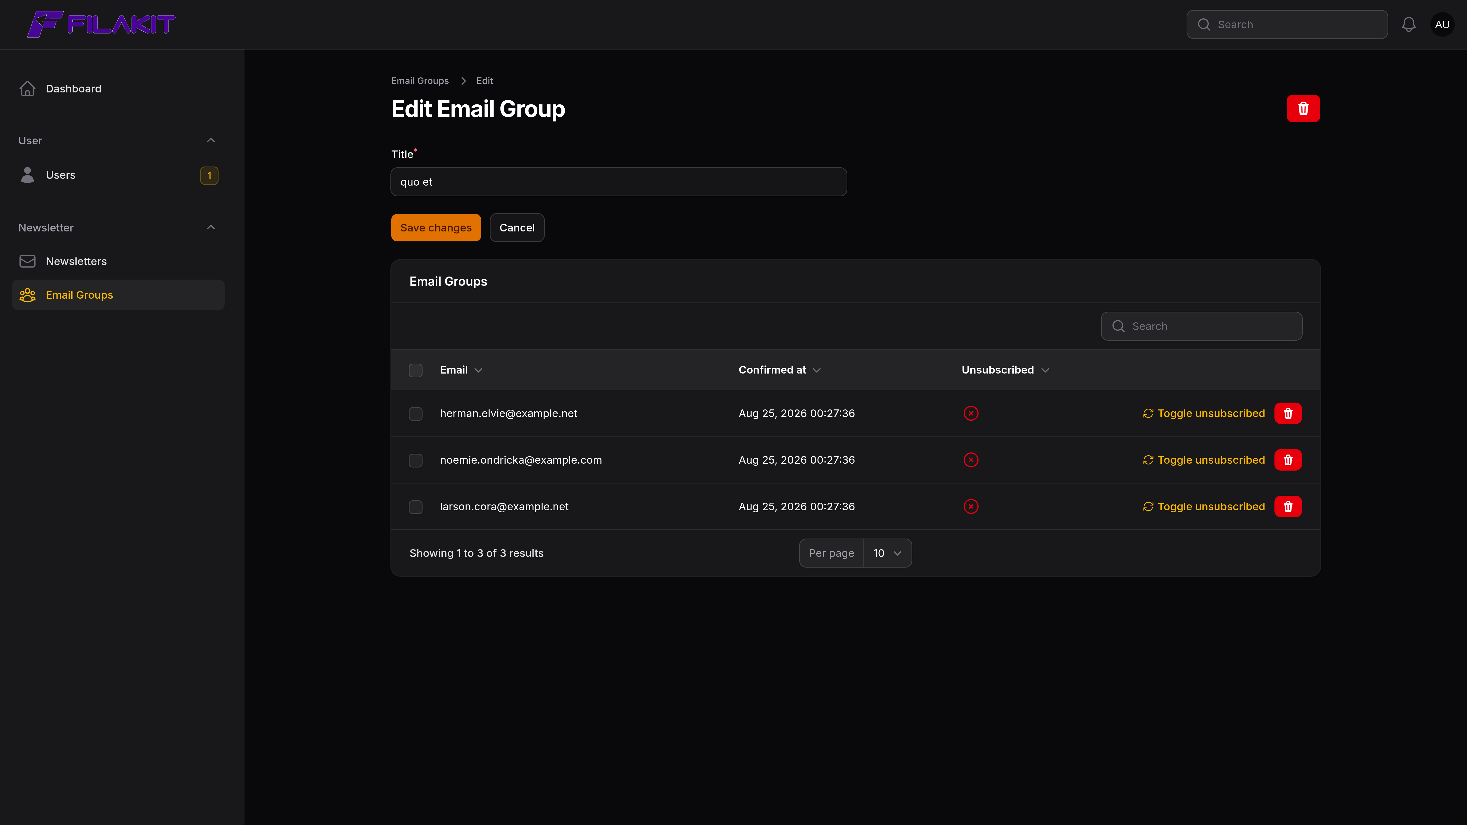Tick the select-all checkbox in the table header
Image resolution: width=1467 pixels, height=825 pixels.
(416, 371)
